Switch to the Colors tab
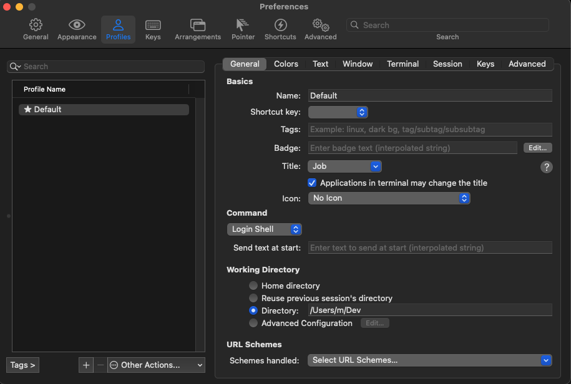The image size is (571, 384). pyautogui.click(x=286, y=64)
